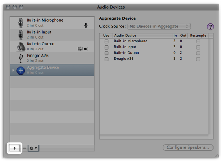Click the blue Aggregate Device plus icon
The height and width of the screenshot is (161, 221).
(21, 70)
